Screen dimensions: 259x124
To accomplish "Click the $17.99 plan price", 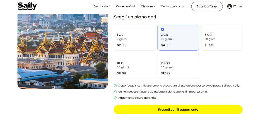I will 165,73.
